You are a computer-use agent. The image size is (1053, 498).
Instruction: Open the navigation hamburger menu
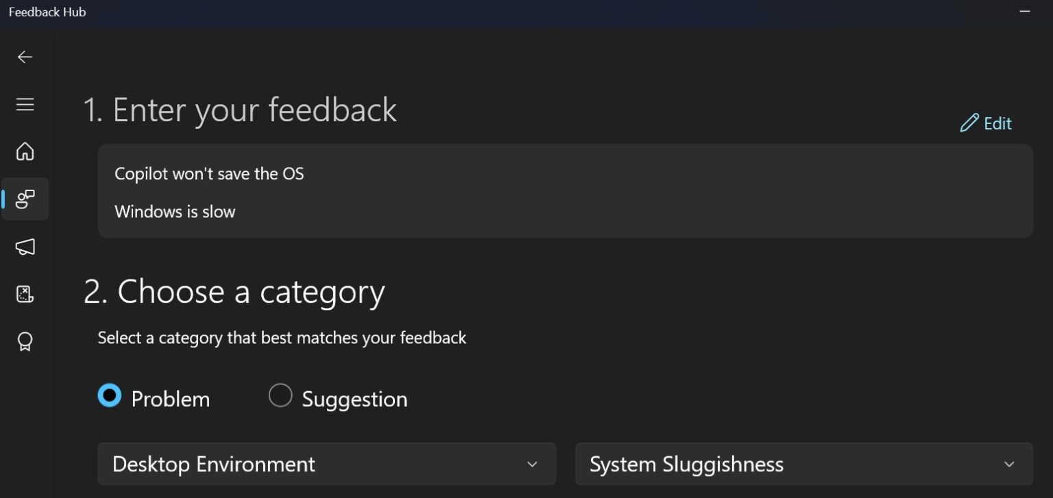coord(25,104)
